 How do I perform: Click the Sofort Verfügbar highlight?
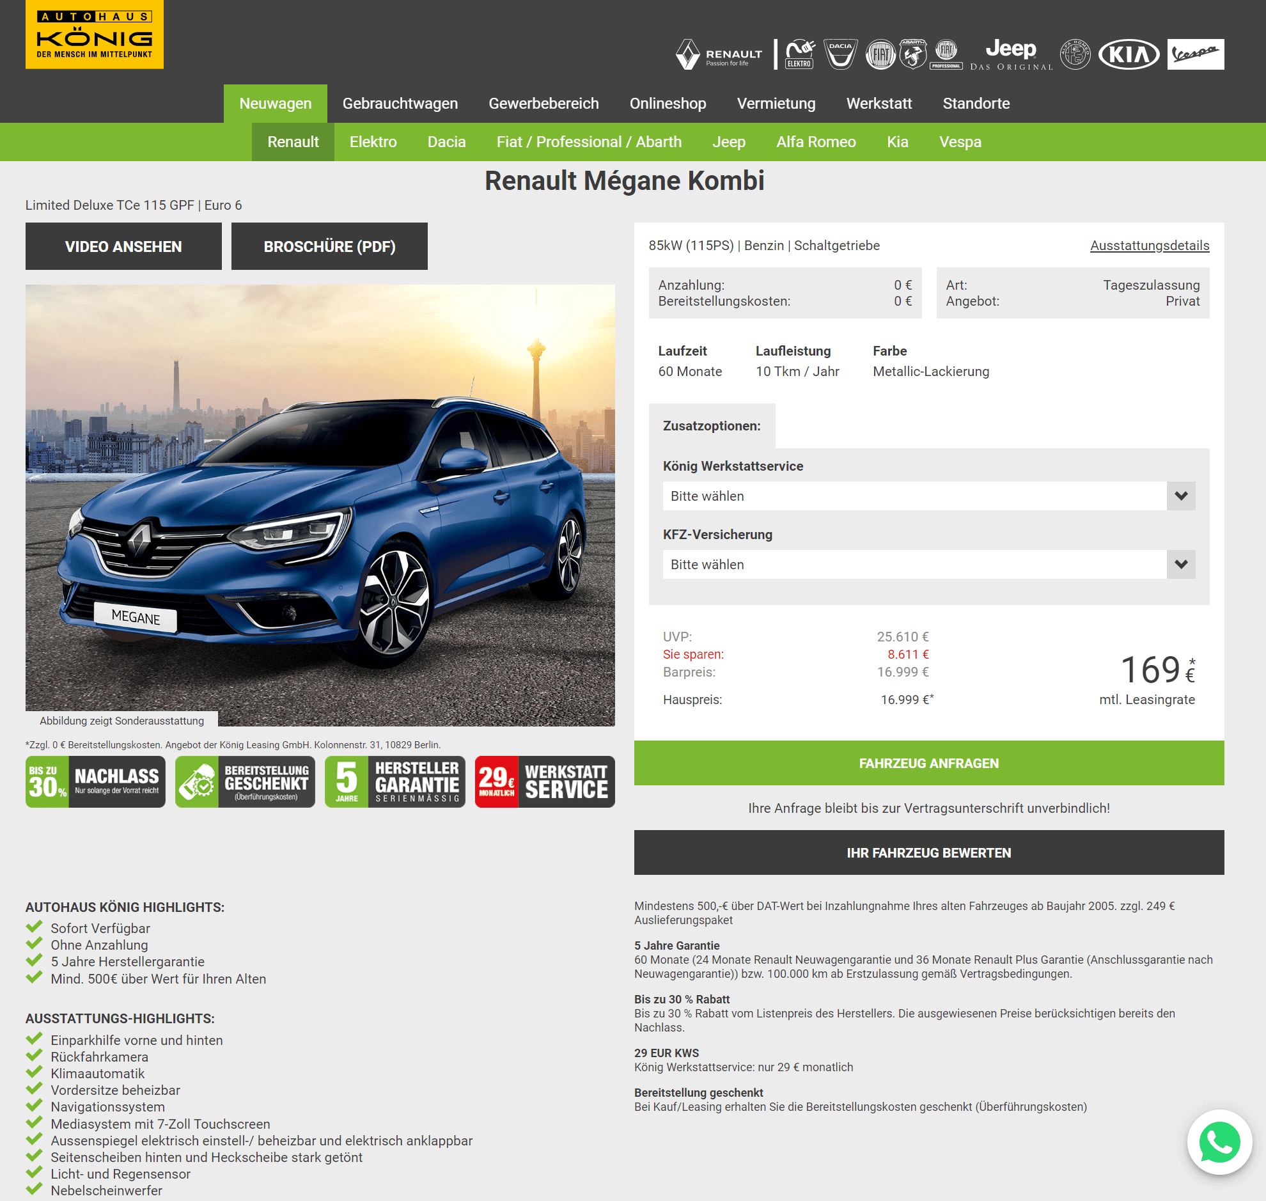(x=100, y=929)
